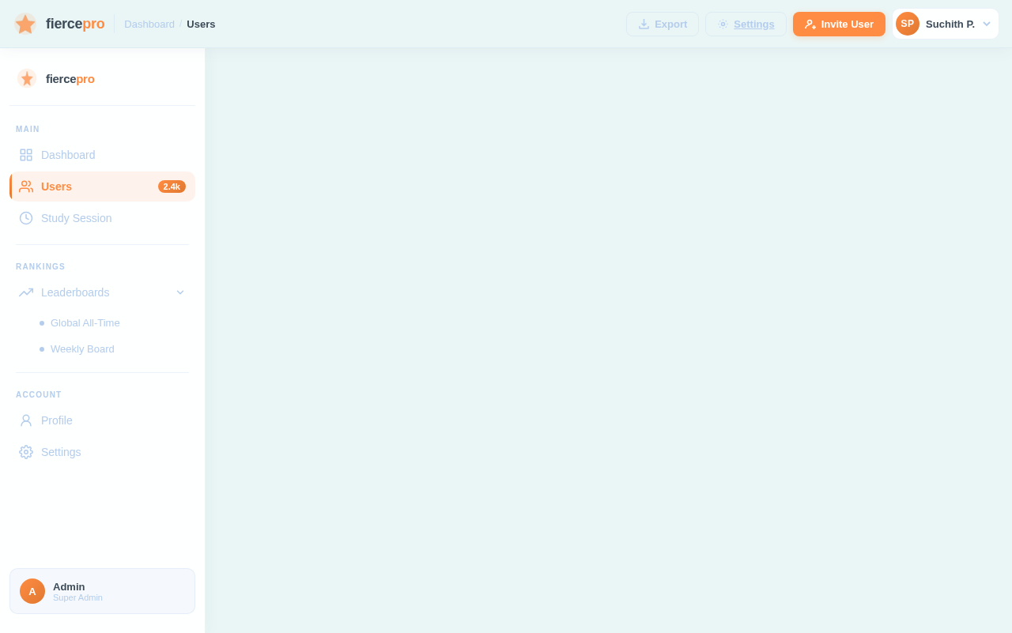Click the Profile person icon
This screenshot has height=633, width=1012.
tap(26, 420)
